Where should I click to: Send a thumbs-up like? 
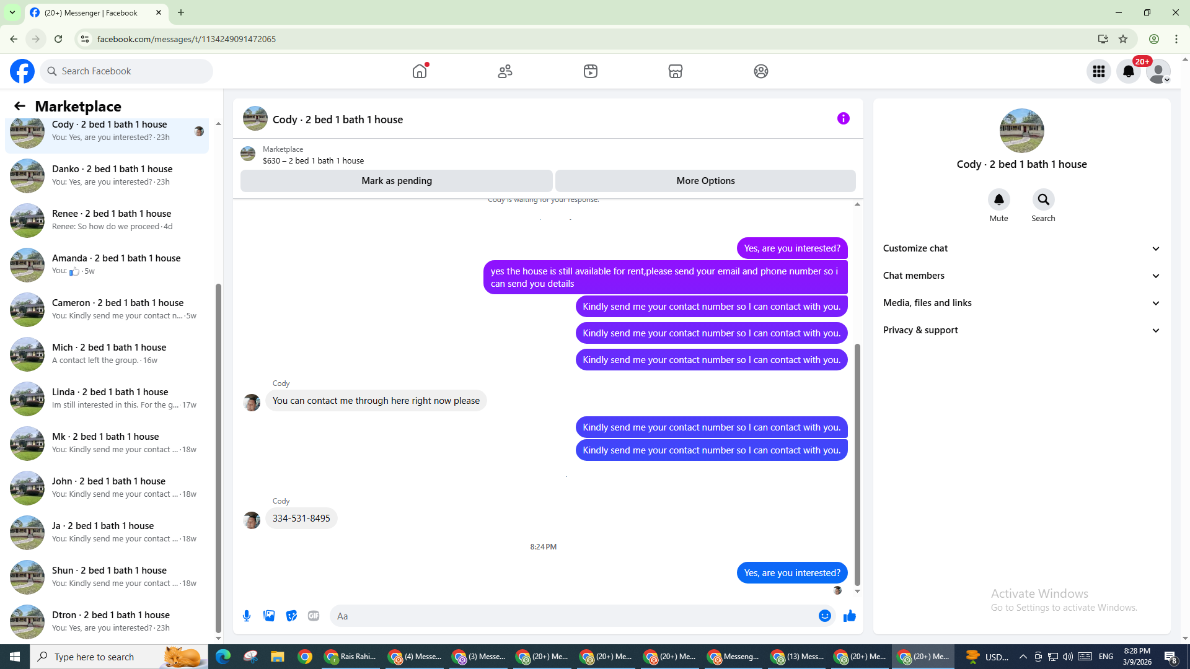tap(849, 616)
